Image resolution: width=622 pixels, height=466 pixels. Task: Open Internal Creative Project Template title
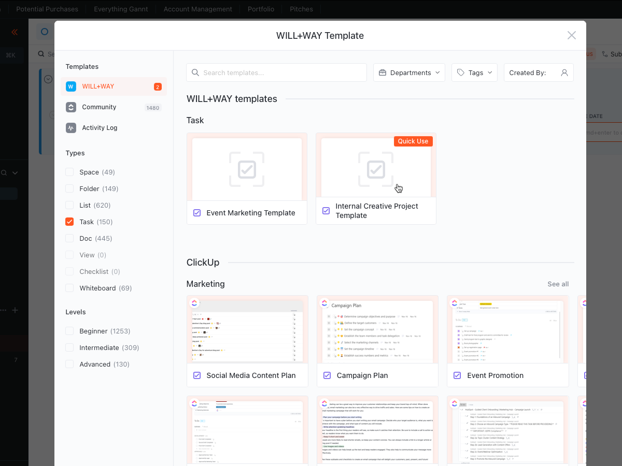click(377, 211)
